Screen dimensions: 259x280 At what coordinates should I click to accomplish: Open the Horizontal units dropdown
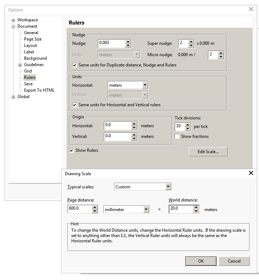(x=145, y=85)
